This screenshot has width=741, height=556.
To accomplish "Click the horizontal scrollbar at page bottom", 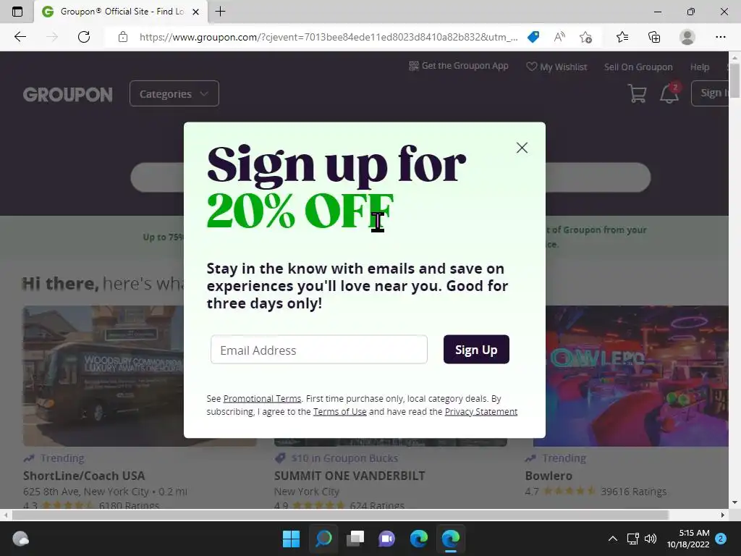I will tap(340, 515).
